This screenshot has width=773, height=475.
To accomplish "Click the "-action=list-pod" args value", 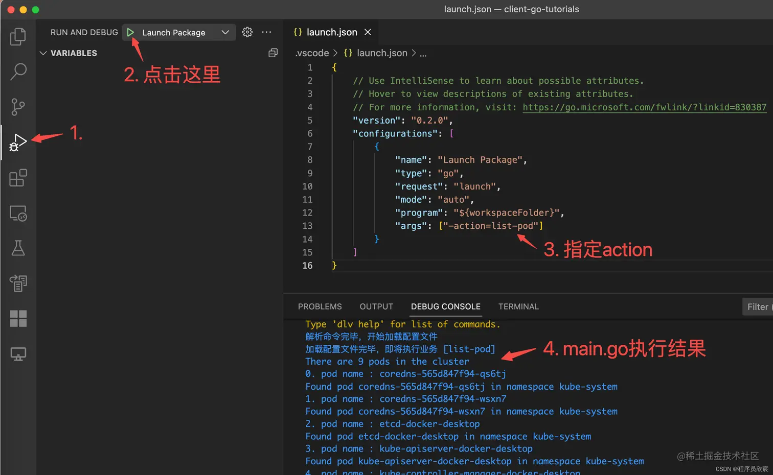I will 491,226.
